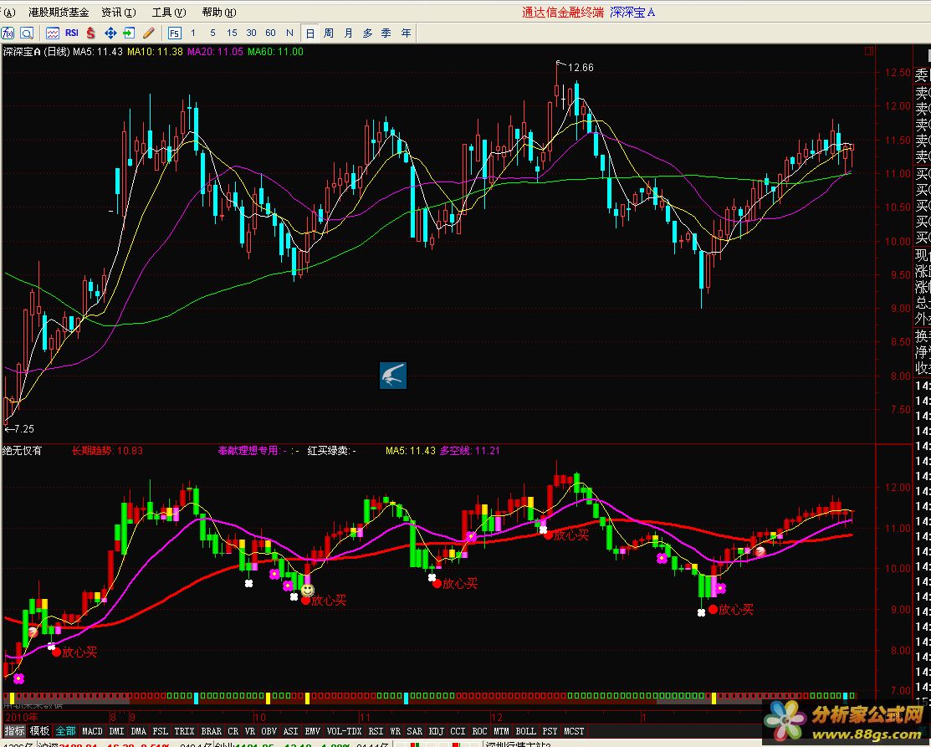Switch to daily (日) period
This screenshot has height=747, width=931.
click(310, 33)
